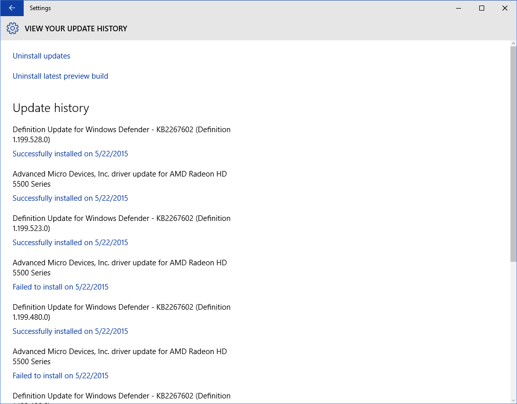The height and width of the screenshot is (404, 517).
Task: Click the VIEW YOUR UPDATE HISTORY title
Action: point(76,29)
